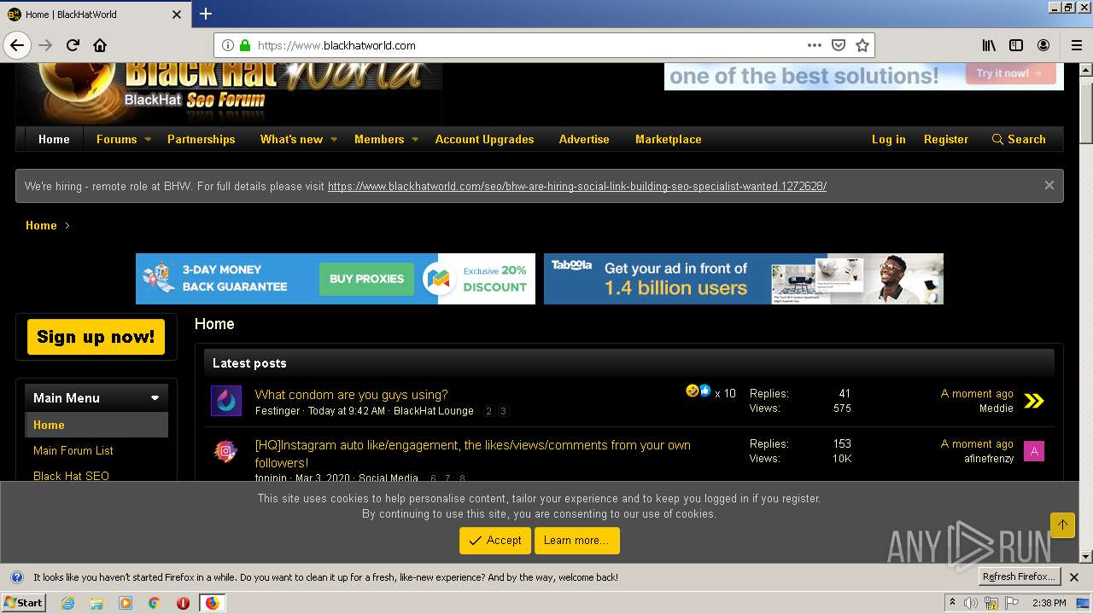Image resolution: width=1093 pixels, height=614 pixels.
Task: Open the Library icon in Firefox toolbar
Action: click(989, 45)
